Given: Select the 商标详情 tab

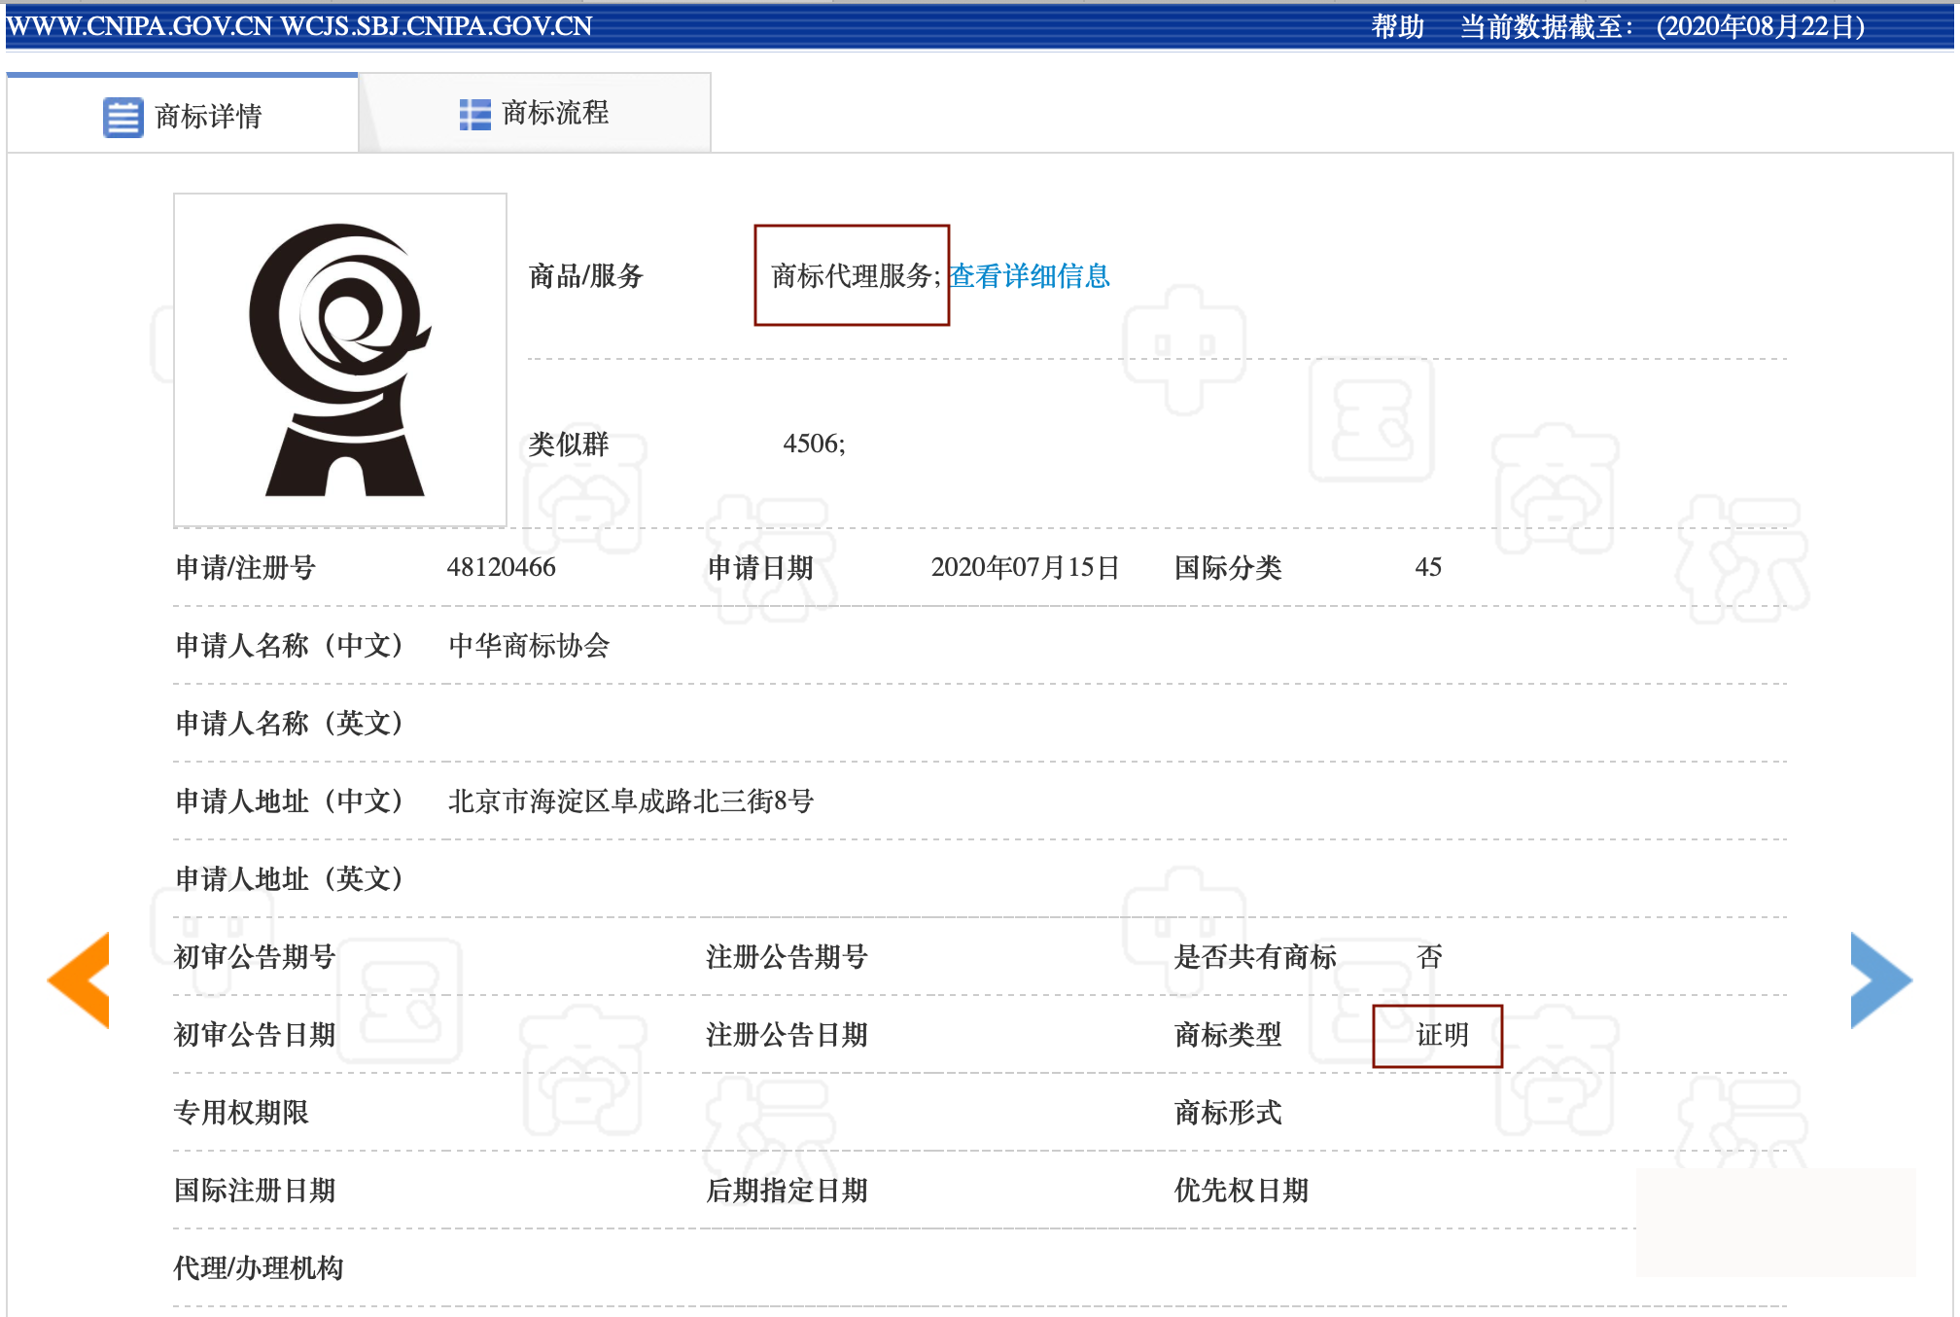Looking at the screenshot, I should tap(209, 114).
